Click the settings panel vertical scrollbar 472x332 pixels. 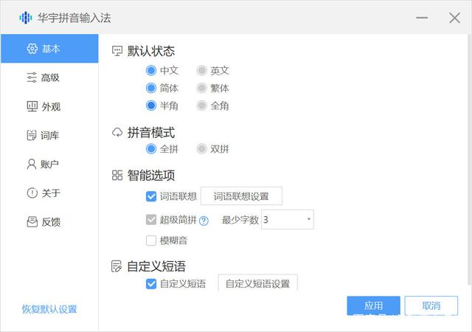coord(469,159)
